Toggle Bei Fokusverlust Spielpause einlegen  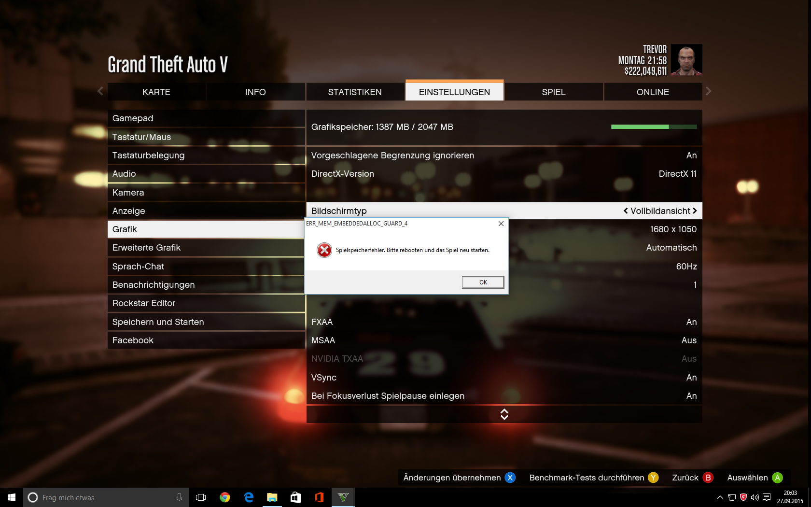(x=504, y=396)
